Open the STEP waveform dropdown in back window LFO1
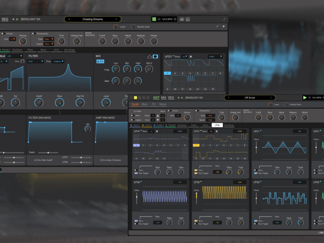The width and height of the screenshot is (324, 243). [215, 56]
